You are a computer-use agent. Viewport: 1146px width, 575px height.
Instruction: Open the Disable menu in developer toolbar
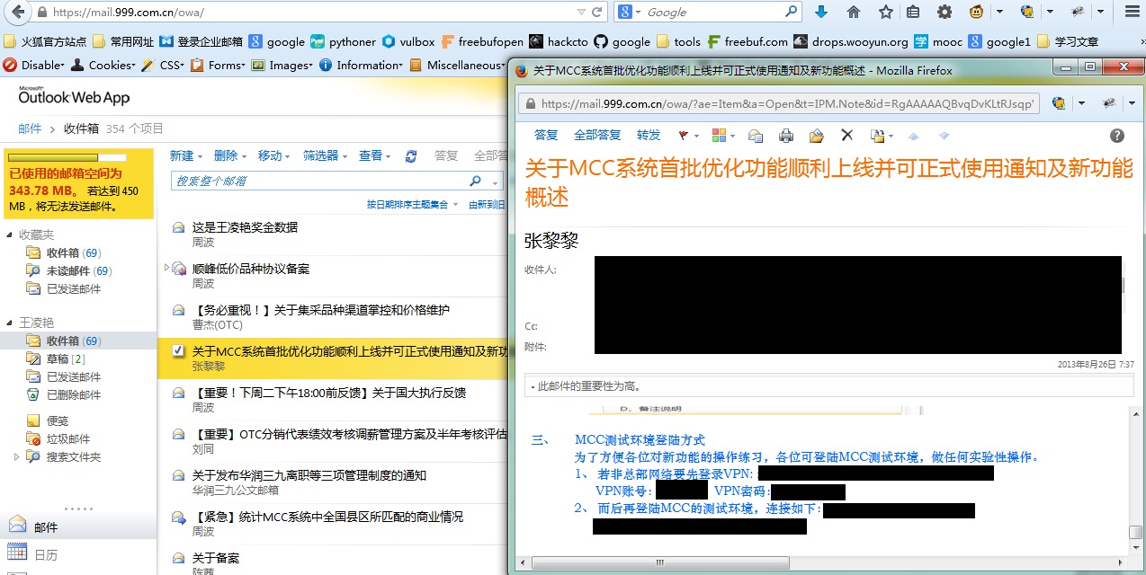34,65
